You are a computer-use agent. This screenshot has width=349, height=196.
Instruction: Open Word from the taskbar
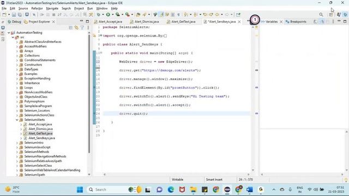click(250, 189)
